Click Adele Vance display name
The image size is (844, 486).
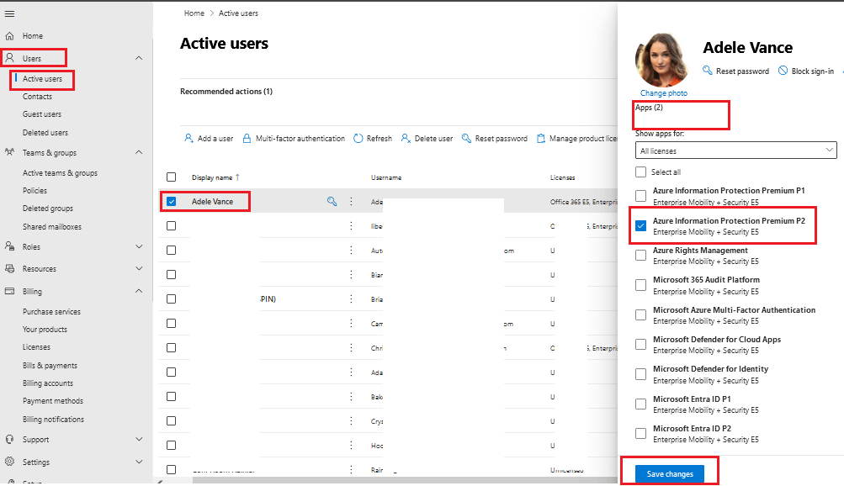pos(213,202)
